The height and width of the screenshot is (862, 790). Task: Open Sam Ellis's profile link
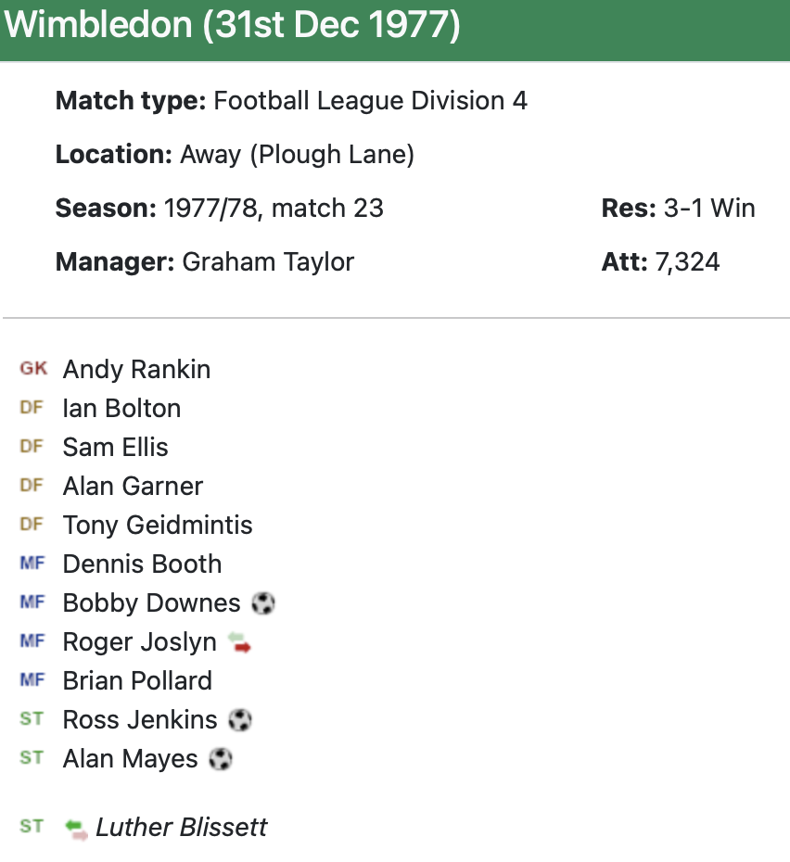pos(116,448)
